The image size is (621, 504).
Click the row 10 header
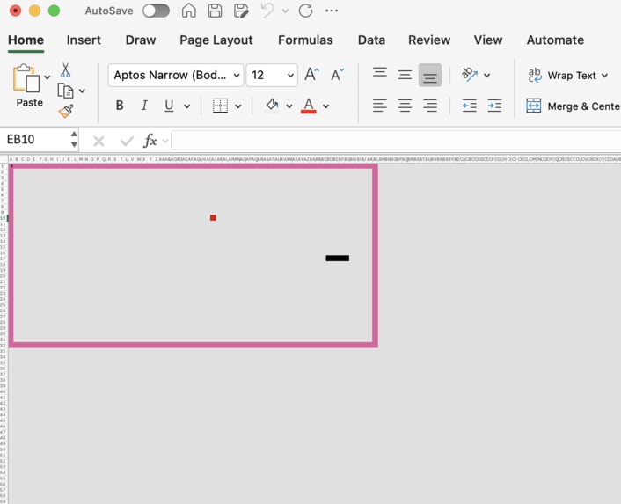tap(4, 218)
